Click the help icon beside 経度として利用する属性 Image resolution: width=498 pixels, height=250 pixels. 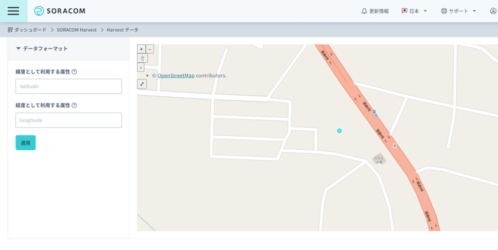74,105
